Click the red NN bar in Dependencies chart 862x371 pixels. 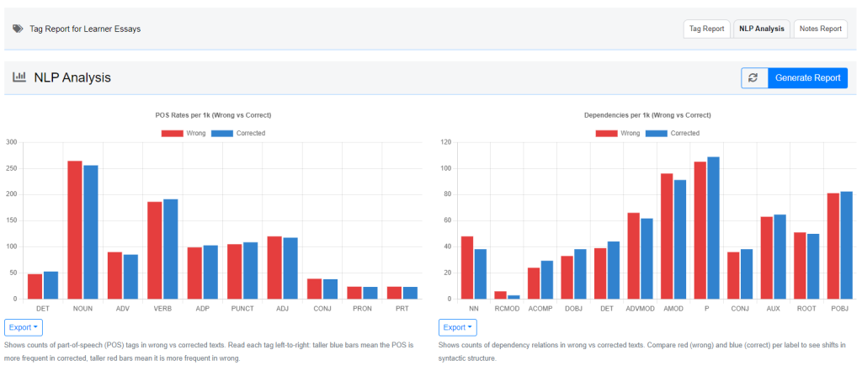(x=467, y=268)
